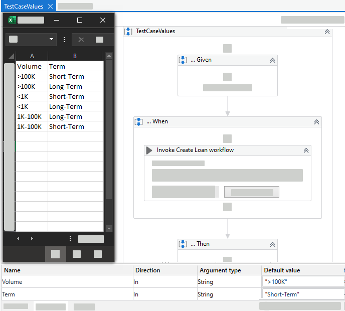Collapse the Invoke Create Loan workflow activity
The image size is (345, 311).
[306, 150]
